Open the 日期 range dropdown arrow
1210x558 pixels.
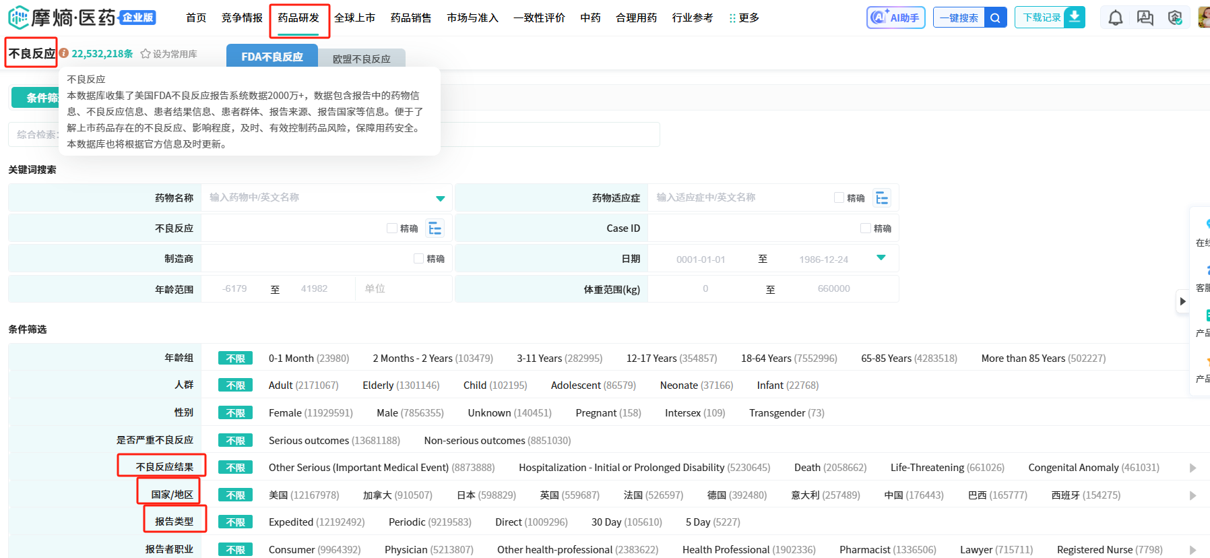tap(881, 258)
